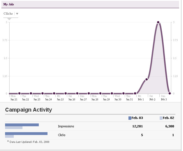Click the Clicks chart metric label
The image size is (183, 151).
pos(8,13)
